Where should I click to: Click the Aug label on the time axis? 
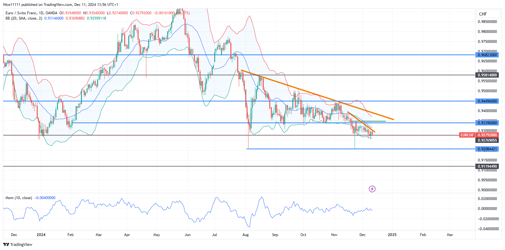tap(246, 235)
